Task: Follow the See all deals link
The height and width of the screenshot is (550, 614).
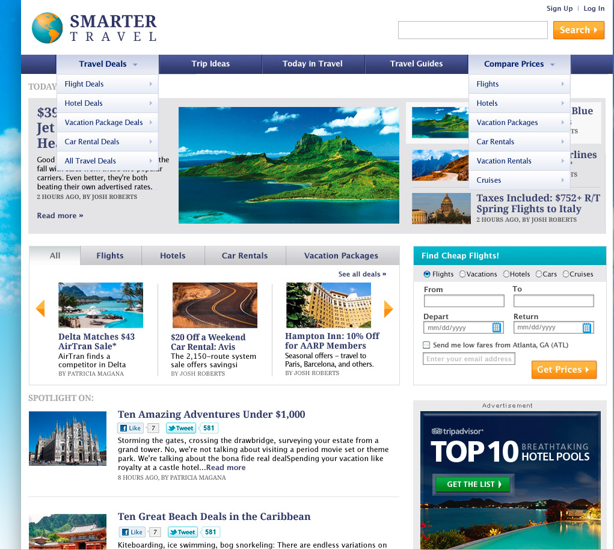Action: point(362,274)
